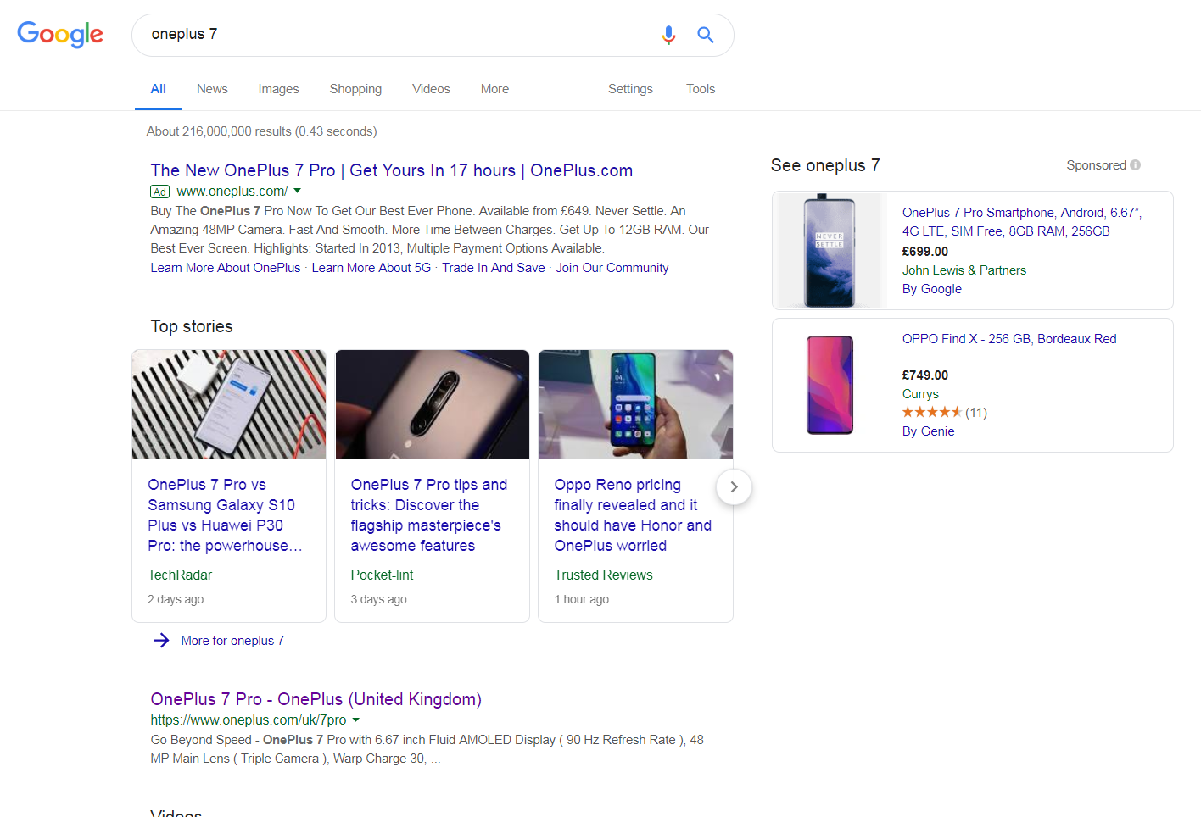Image resolution: width=1201 pixels, height=817 pixels.
Task: Click the Ad badge next to www.oneplus.com
Action: coord(160,192)
